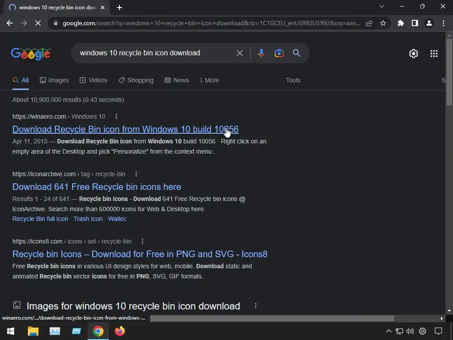Open 'Download 641 Free Recycle bin icons here'
This screenshot has height=340, width=453.
tap(96, 187)
